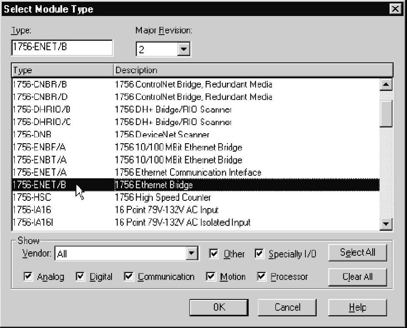
Task: Click the list scroll up arrow
Action: (386, 84)
